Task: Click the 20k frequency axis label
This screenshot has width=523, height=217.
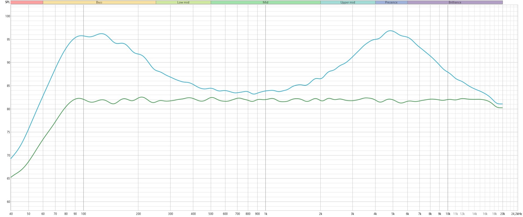Action: click(x=503, y=214)
